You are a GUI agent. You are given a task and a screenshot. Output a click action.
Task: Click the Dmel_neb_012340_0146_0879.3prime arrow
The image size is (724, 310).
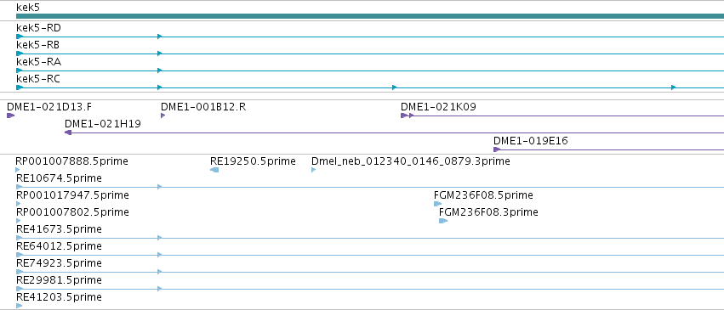click(314, 170)
